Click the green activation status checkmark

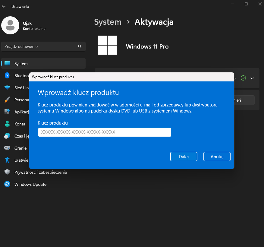pos(243,78)
